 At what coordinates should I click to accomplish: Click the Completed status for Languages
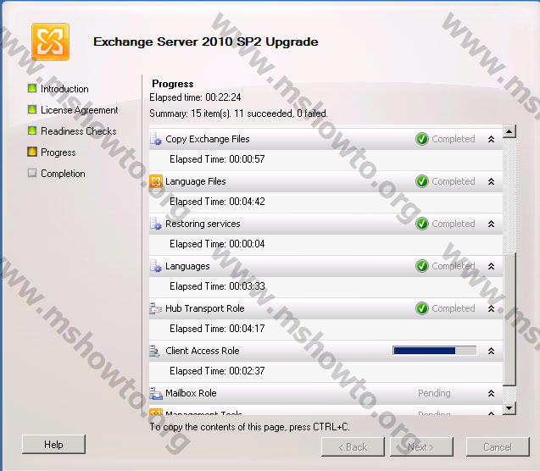454,266
